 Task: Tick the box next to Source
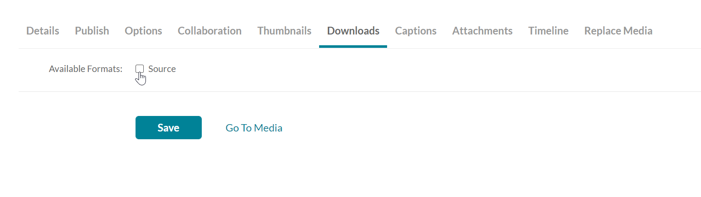click(139, 69)
